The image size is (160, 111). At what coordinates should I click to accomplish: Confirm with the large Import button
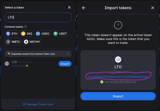[118, 96]
